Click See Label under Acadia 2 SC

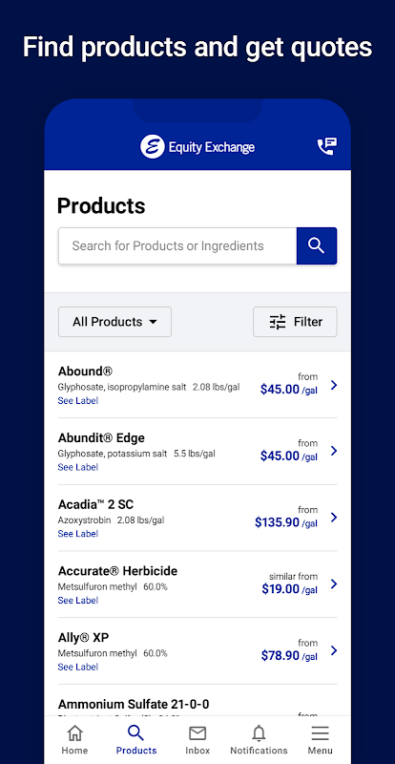pos(78,534)
